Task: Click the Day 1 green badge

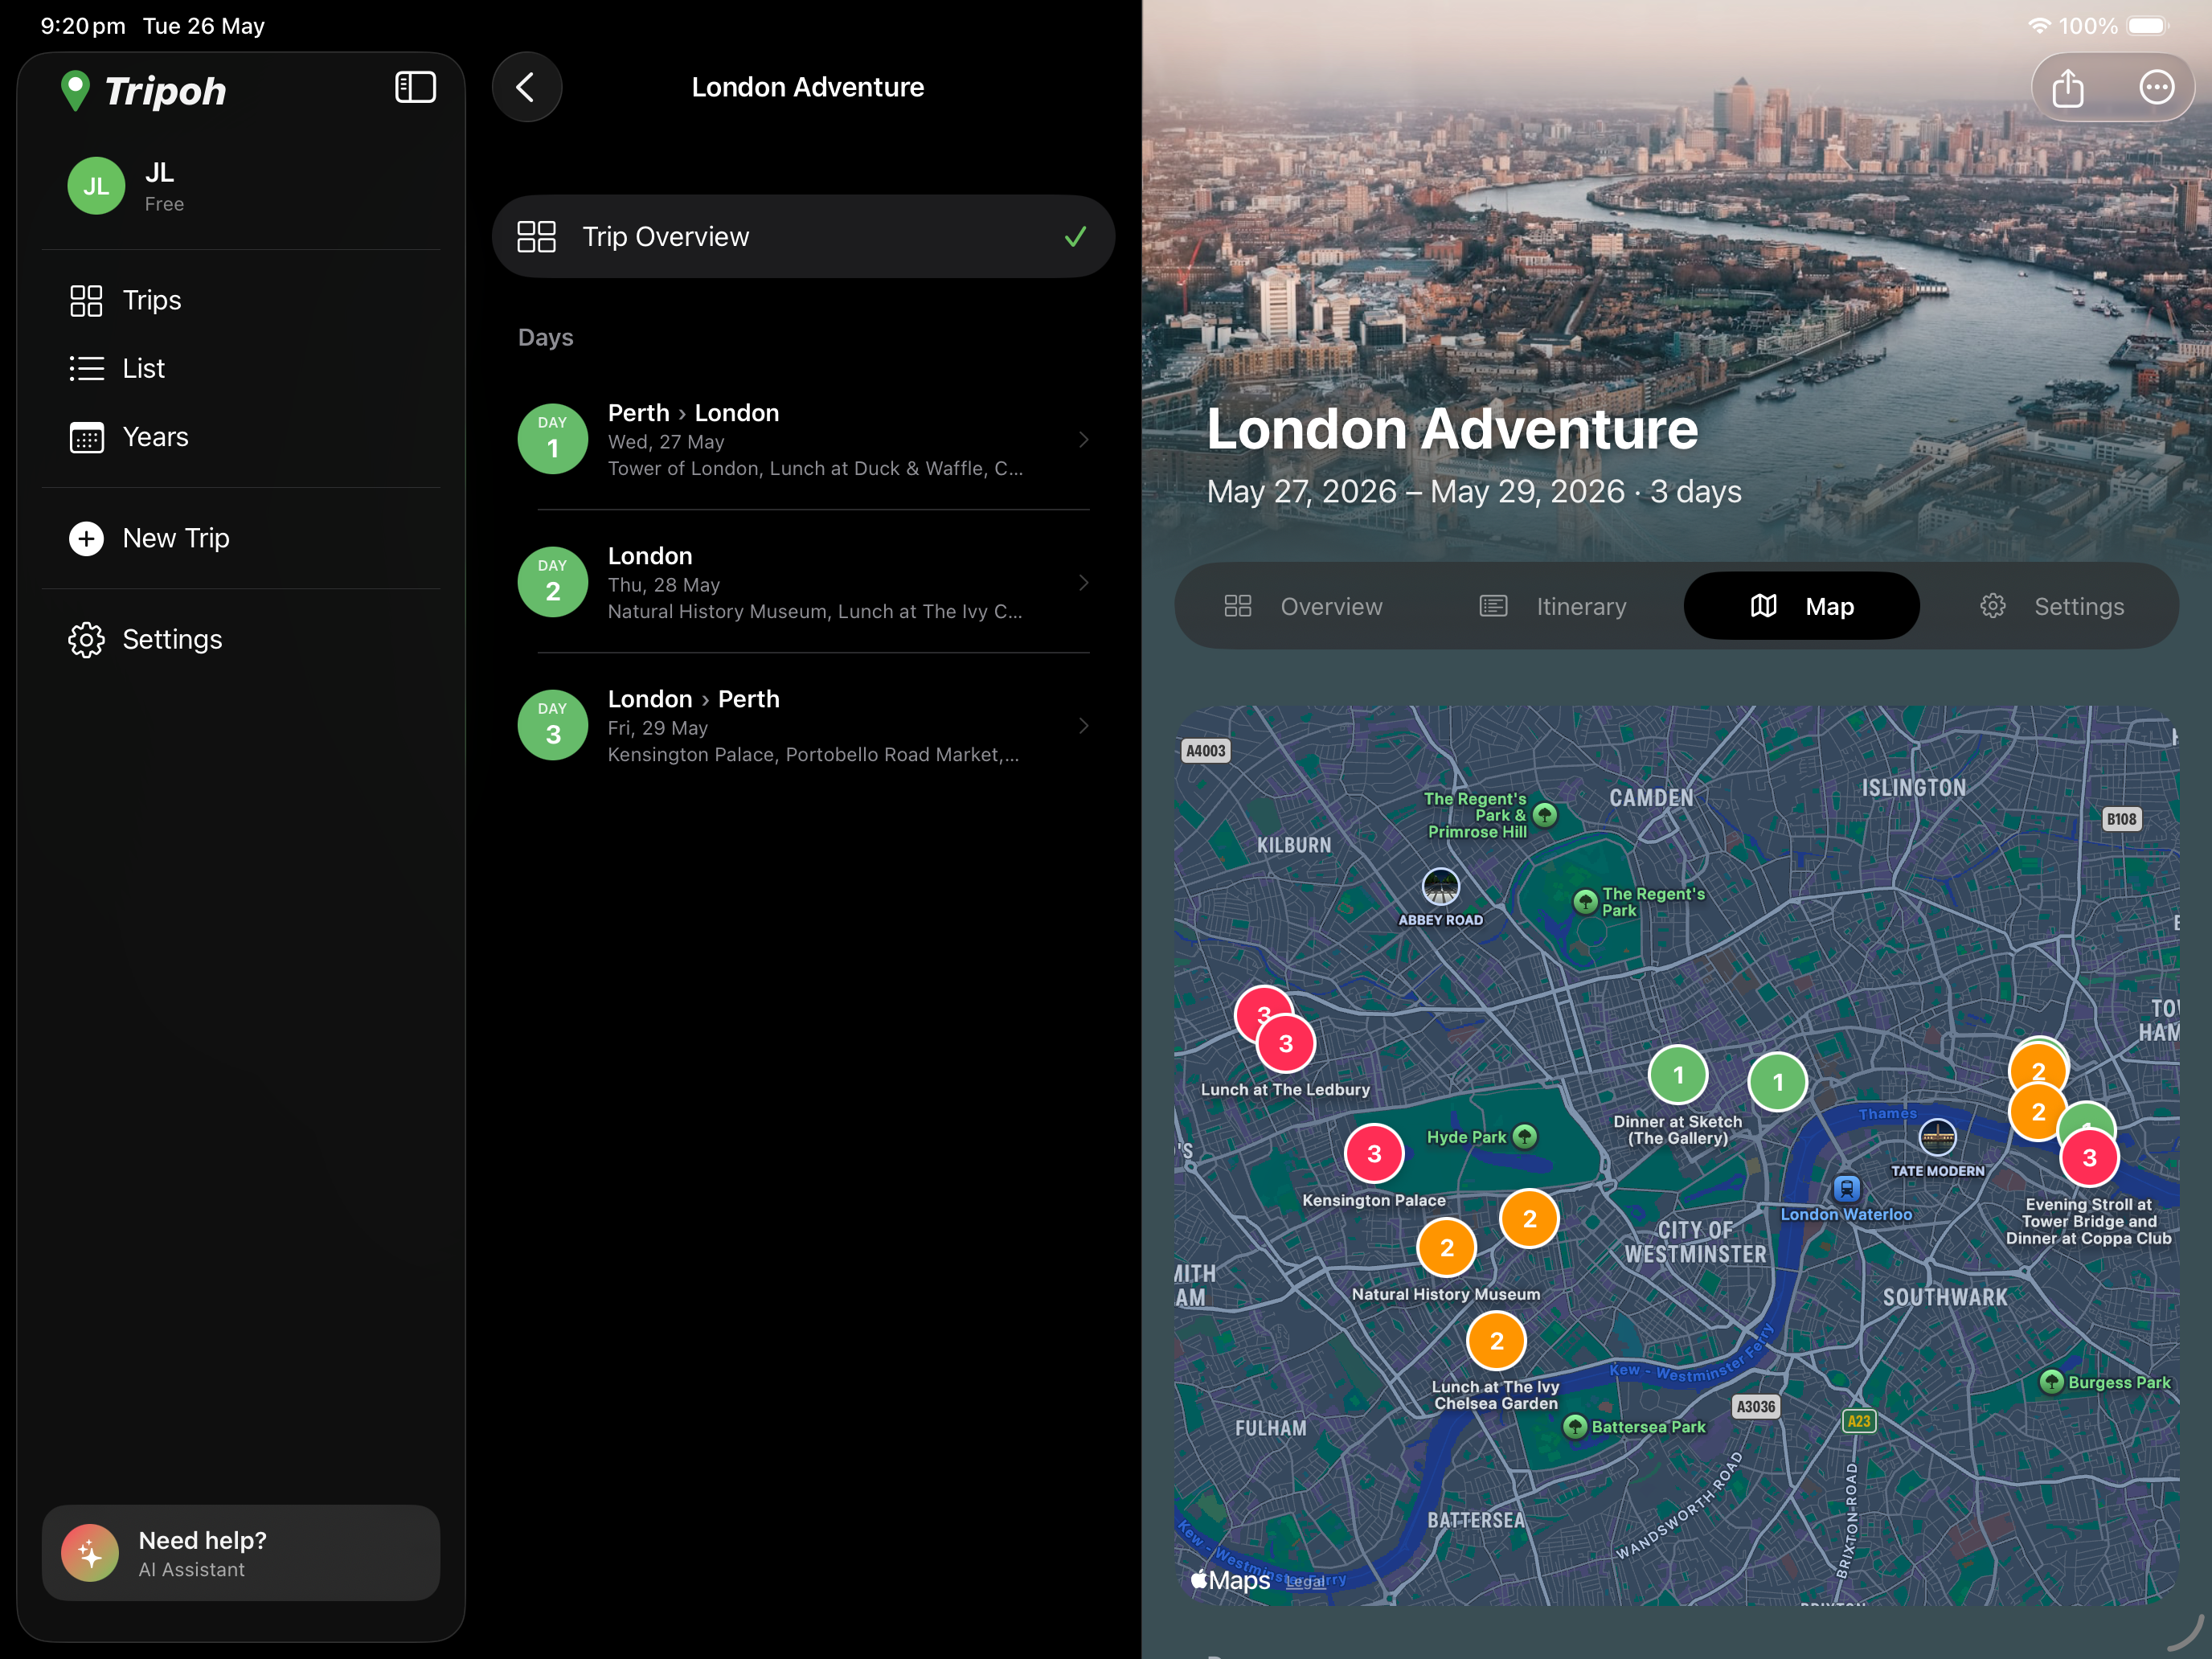Action: (x=552, y=439)
